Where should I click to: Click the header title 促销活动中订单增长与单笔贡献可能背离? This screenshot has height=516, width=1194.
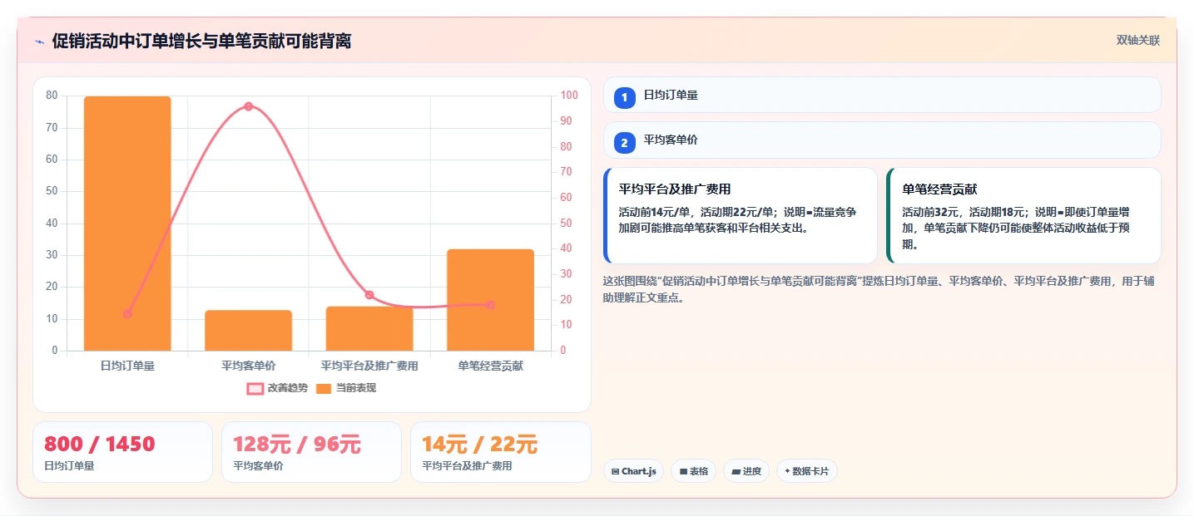point(201,41)
